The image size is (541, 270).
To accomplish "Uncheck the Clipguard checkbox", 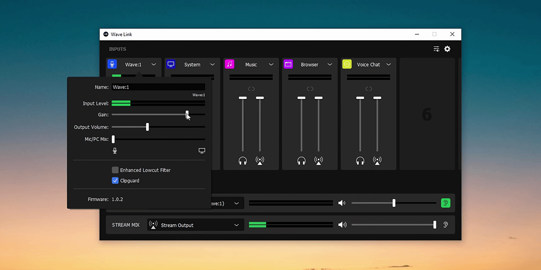I will [x=115, y=181].
